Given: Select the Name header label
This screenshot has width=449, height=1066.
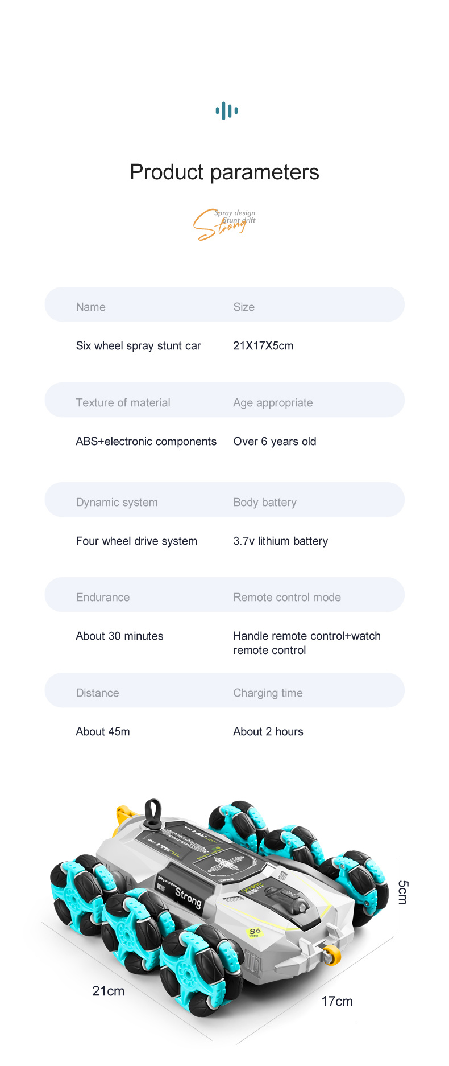Looking at the screenshot, I should coord(91,307).
